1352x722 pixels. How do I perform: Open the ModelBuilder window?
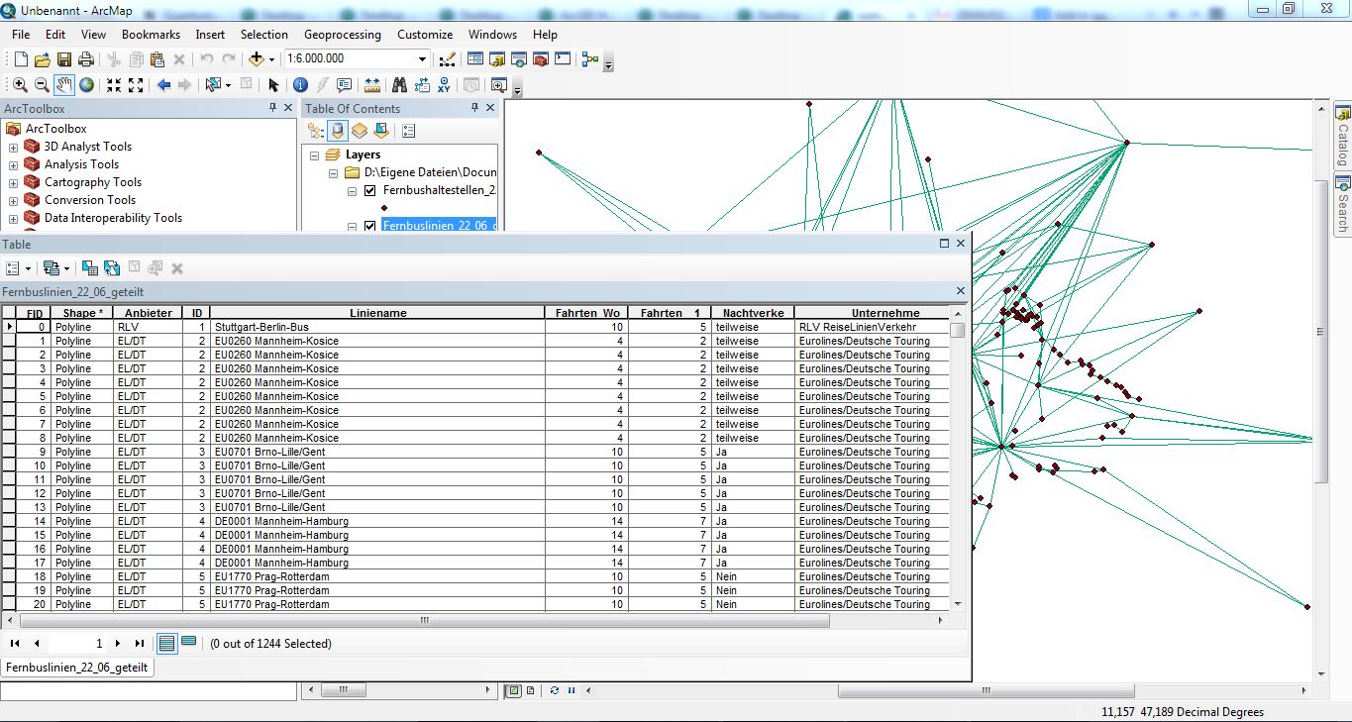[x=590, y=59]
